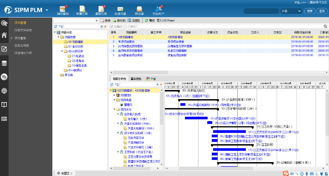The image size is (329, 176).
Task: Click the magnifier icon in project list search
Action: (x=325, y=26)
